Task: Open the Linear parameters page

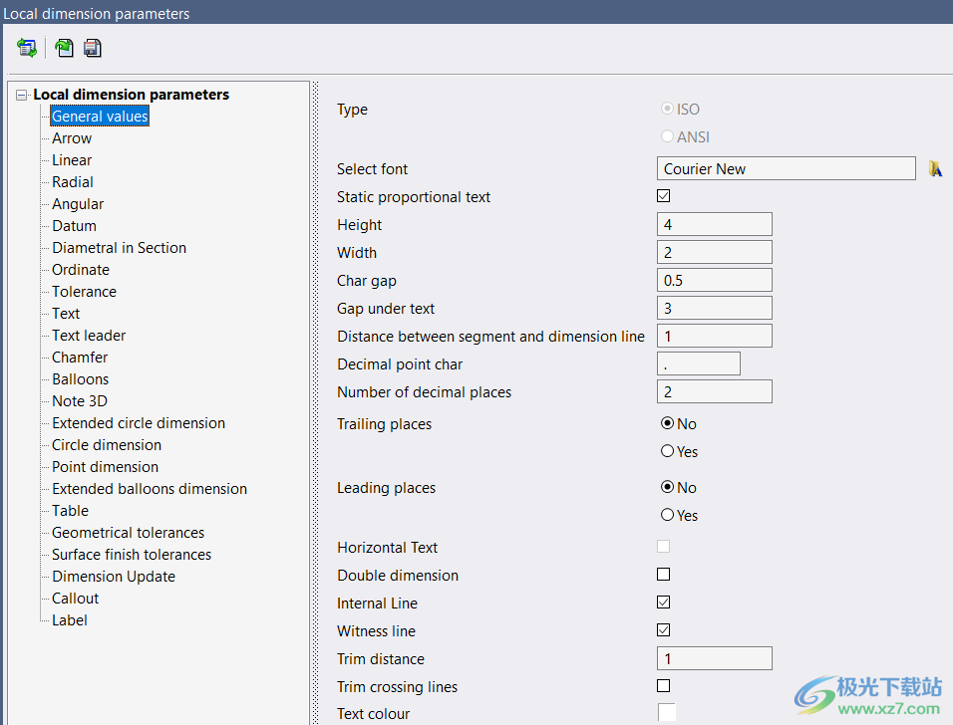Action: point(72,159)
